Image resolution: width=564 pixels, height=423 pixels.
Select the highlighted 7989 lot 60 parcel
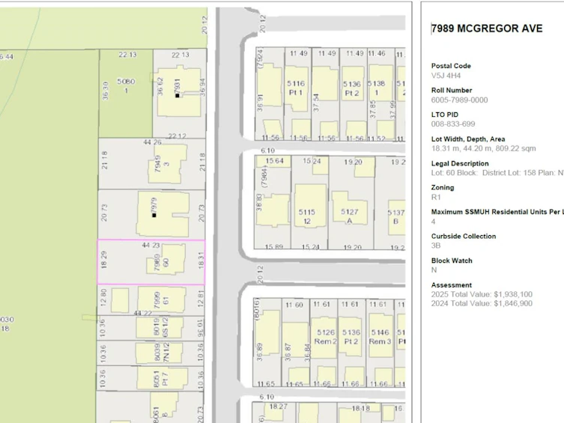coord(151,262)
